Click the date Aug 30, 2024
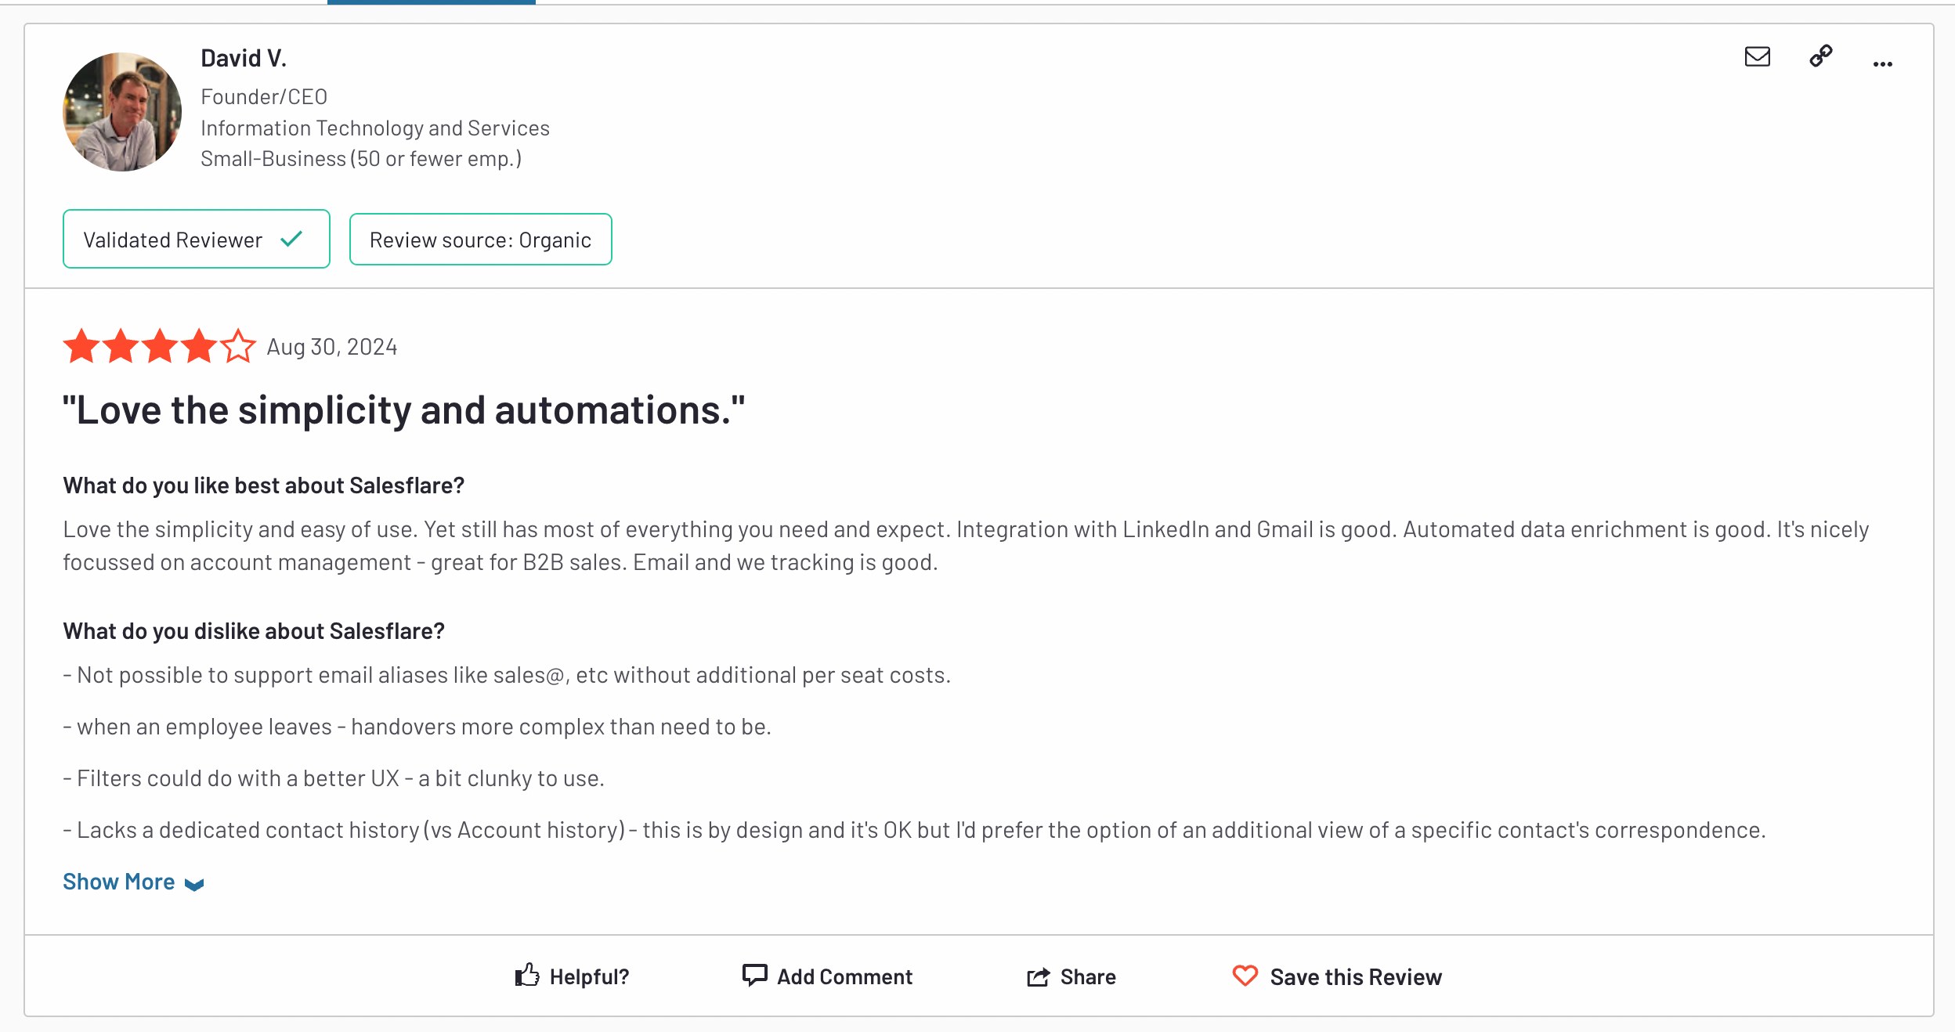 pyautogui.click(x=332, y=347)
